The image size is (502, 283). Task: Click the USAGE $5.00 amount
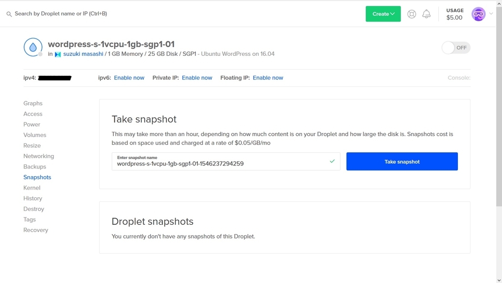coord(454,18)
